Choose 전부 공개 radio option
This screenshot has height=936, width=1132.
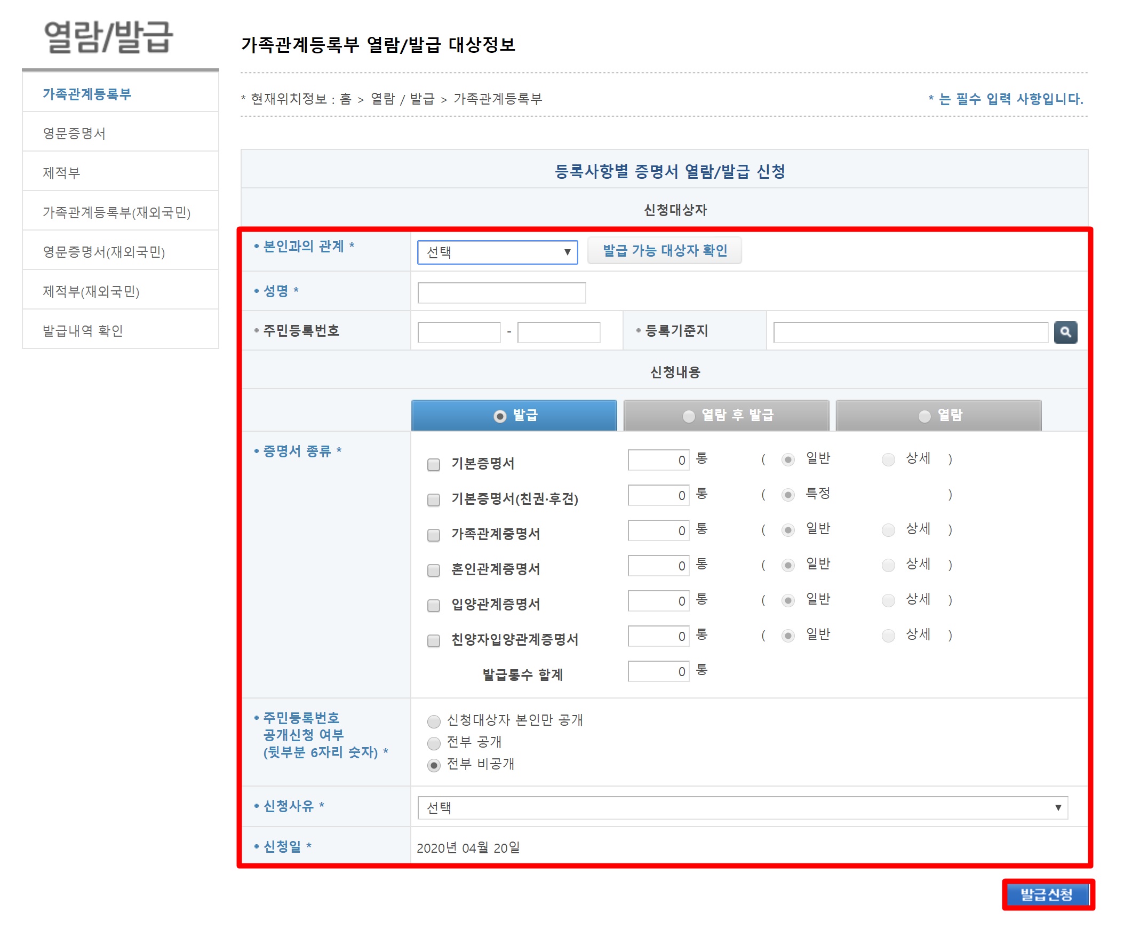(433, 743)
